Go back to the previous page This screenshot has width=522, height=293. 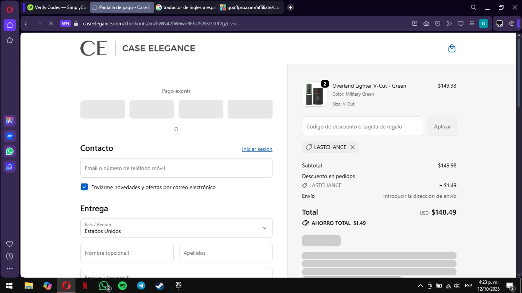[26, 24]
